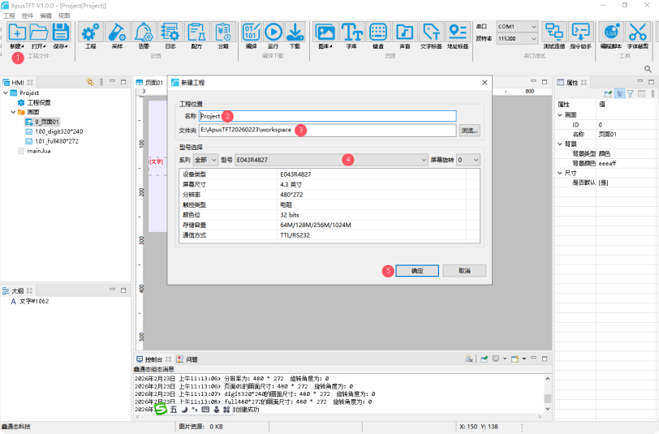The image size is (659, 434).
Task: Open the 工程 menu in menu bar
Action: (x=9, y=15)
